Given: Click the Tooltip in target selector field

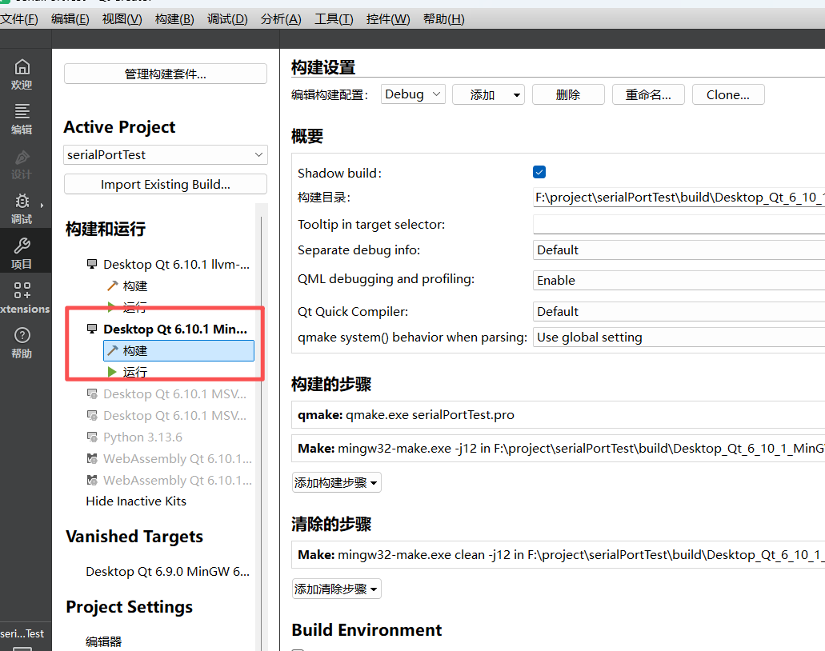Looking at the screenshot, I should click(679, 225).
